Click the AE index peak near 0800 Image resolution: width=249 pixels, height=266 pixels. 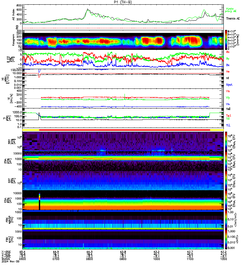(88, 9)
